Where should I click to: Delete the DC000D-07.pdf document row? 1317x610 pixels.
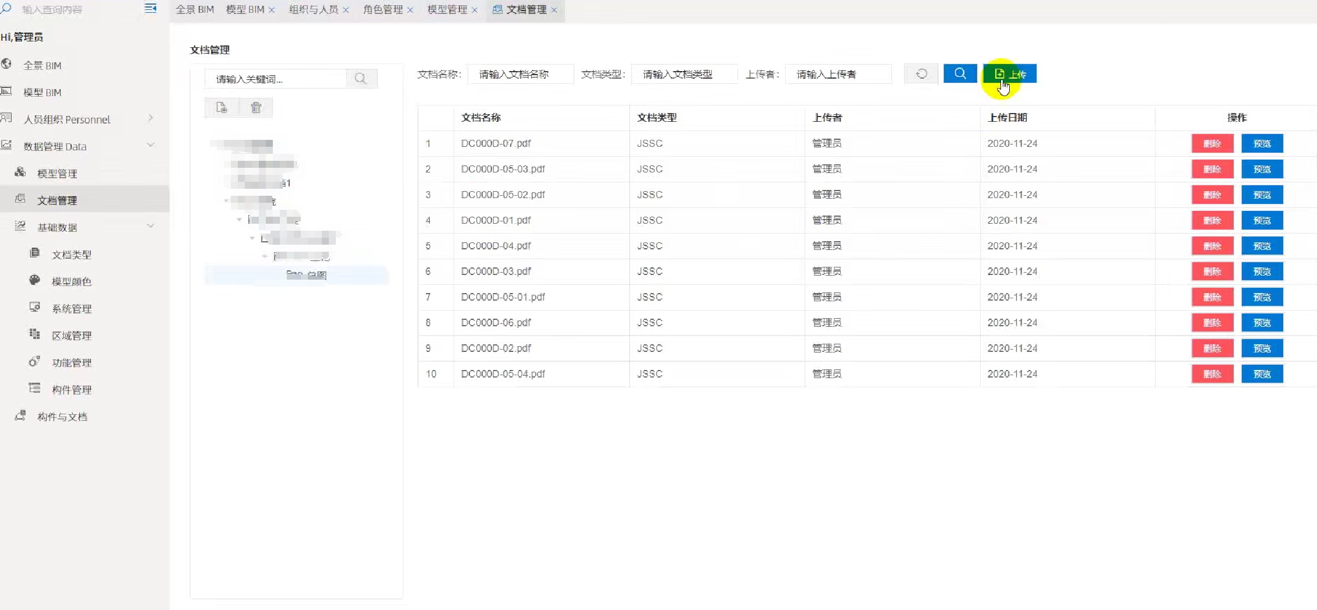pos(1212,143)
